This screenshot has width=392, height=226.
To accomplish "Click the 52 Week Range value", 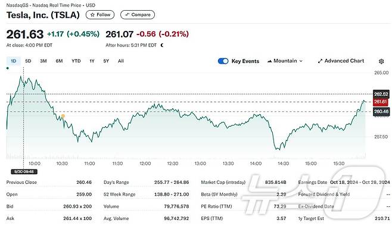I will coord(172,194).
